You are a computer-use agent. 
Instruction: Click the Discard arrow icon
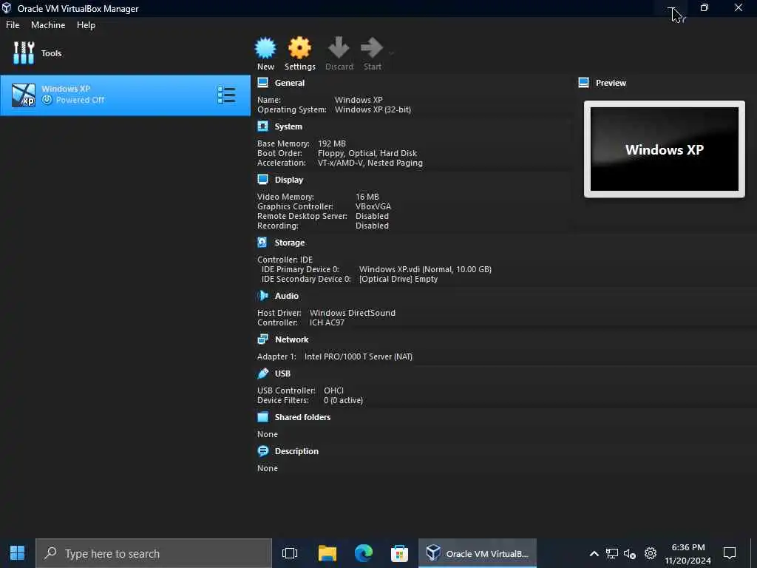click(339, 47)
